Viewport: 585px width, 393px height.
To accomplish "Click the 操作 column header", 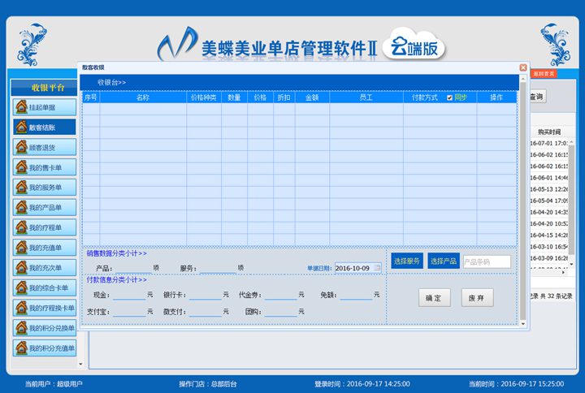I will point(496,97).
